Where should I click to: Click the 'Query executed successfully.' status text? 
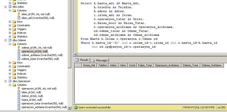(x=95, y=107)
